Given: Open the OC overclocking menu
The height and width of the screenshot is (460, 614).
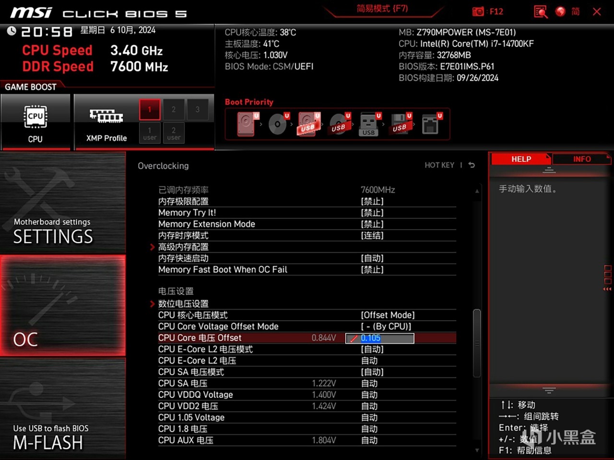Looking at the screenshot, I should coord(63,306).
